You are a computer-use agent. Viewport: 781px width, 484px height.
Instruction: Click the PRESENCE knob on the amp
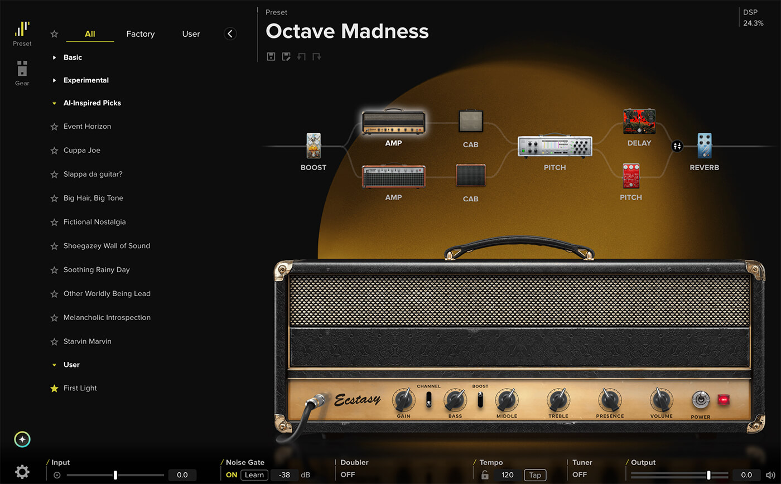tap(610, 400)
